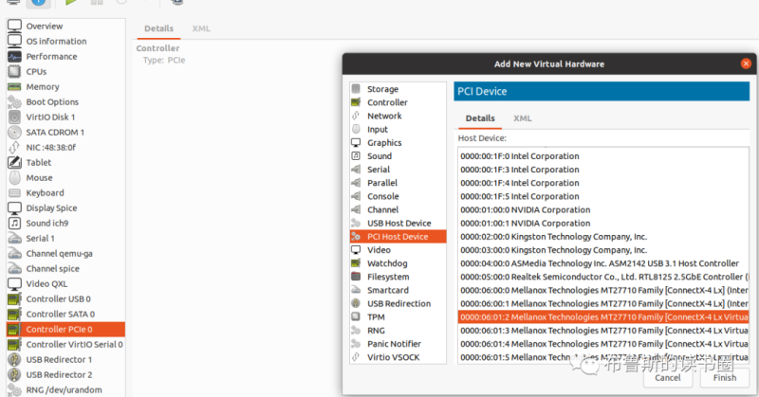
Task: Select the Video hardware icon in list
Action: (x=356, y=249)
